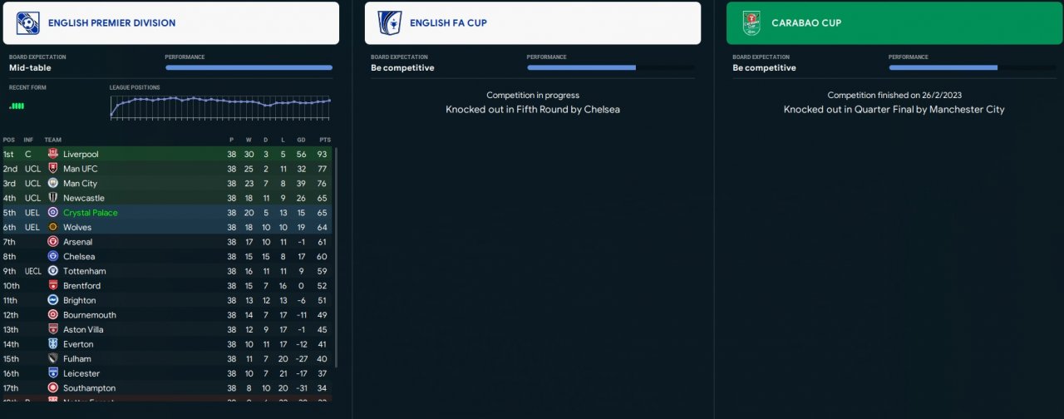Click Crystal Palace's 5th position cell
This screenshot has width=1064, height=419.
9,213
